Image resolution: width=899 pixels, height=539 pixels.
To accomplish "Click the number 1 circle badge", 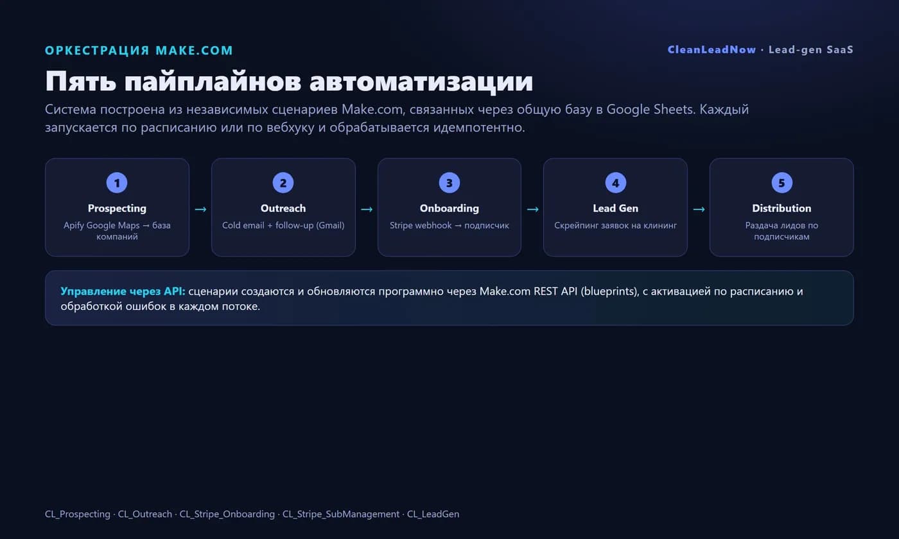I will click(117, 183).
